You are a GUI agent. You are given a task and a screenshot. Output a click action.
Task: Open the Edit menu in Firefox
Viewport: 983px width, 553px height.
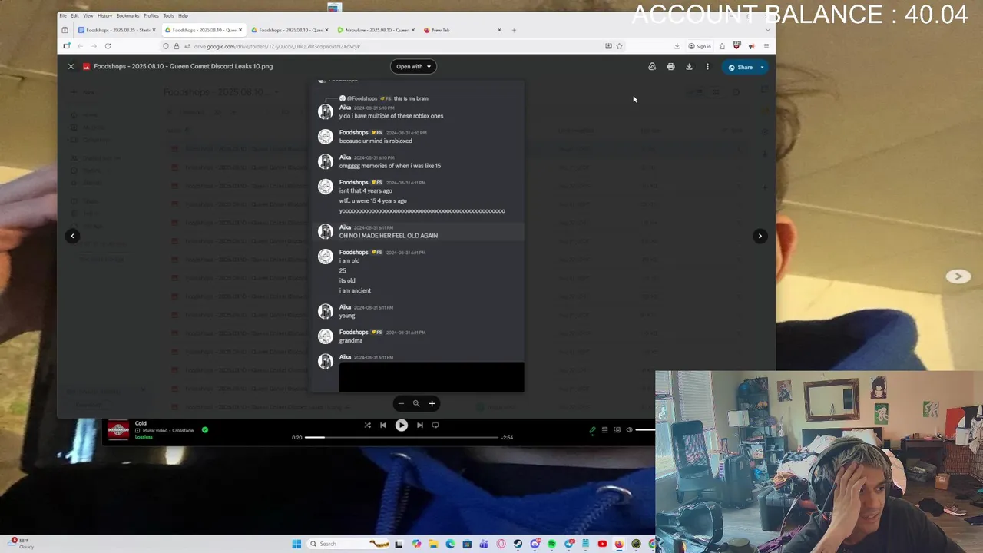click(x=74, y=15)
